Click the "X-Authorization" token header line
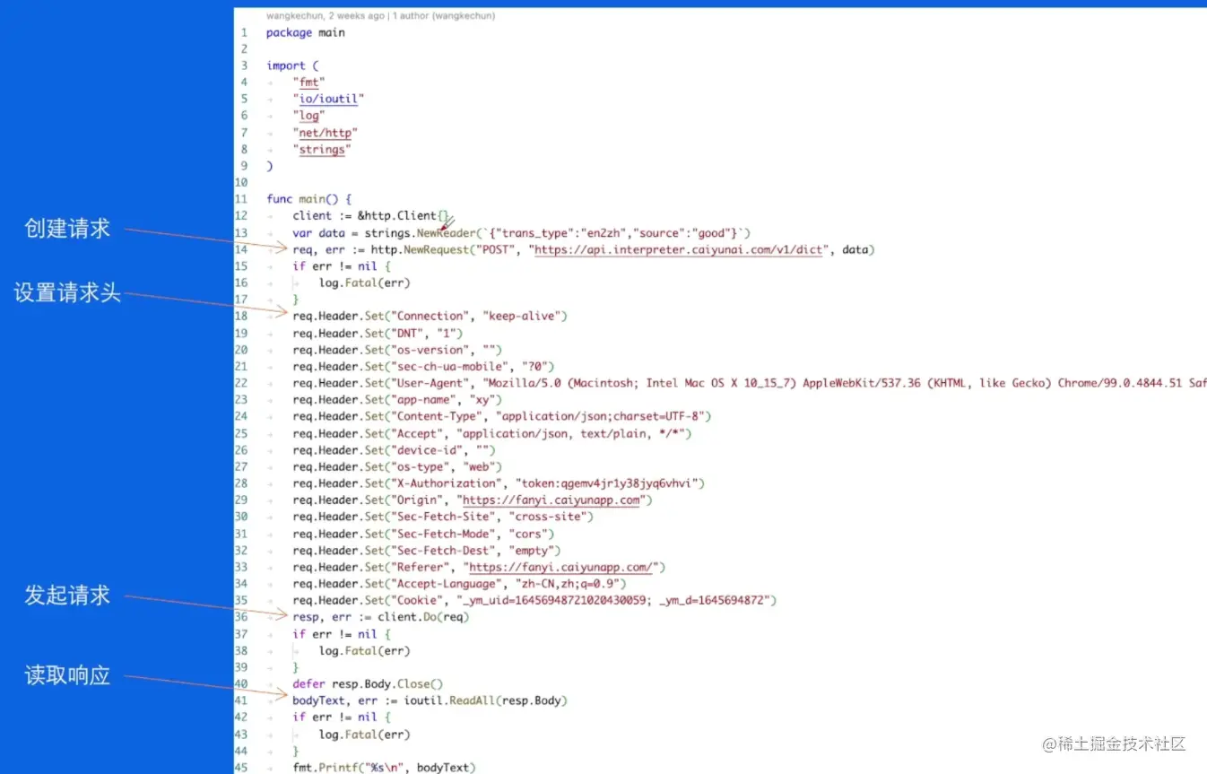 (x=499, y=483)
